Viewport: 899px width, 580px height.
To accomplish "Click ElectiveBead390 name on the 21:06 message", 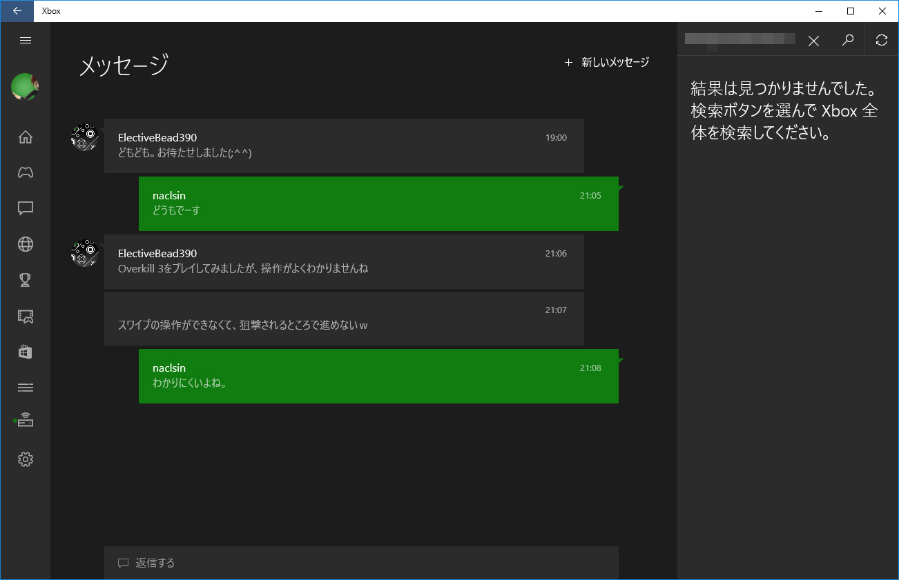I will pos(157,253).
